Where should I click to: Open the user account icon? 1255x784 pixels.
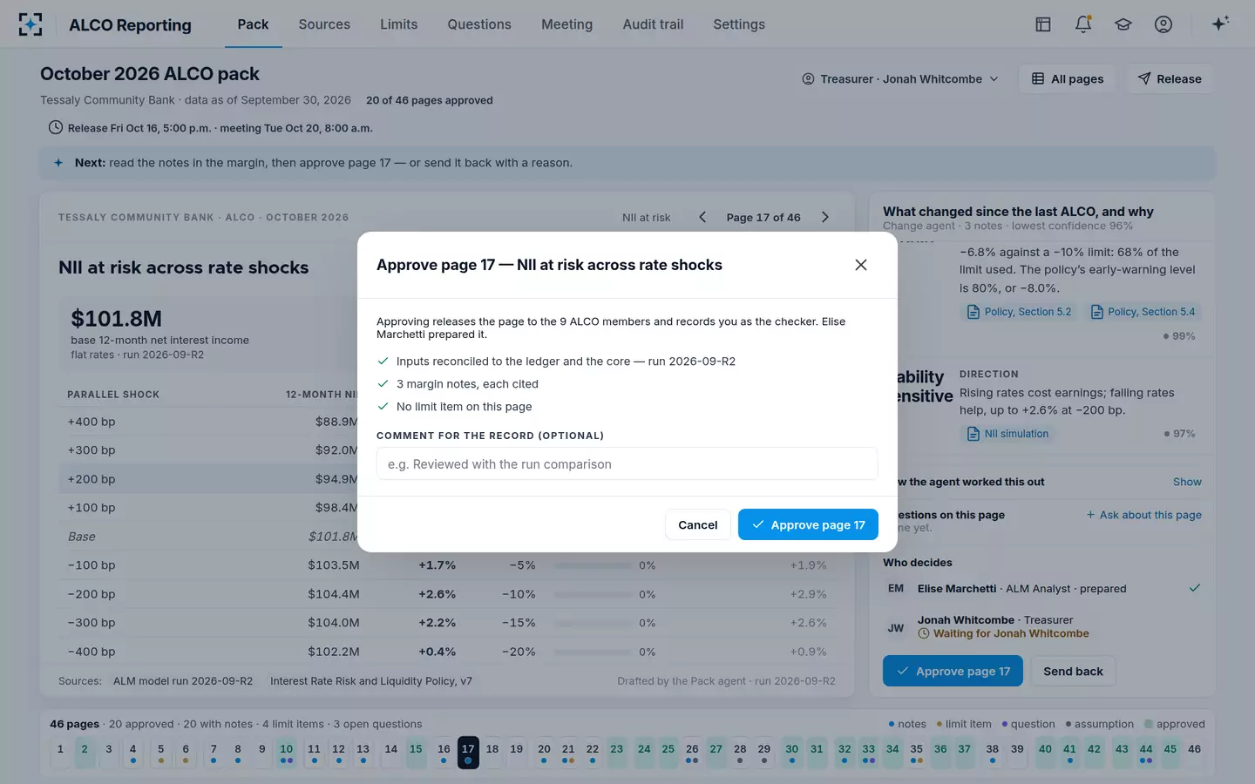[x=1163, y=24]
